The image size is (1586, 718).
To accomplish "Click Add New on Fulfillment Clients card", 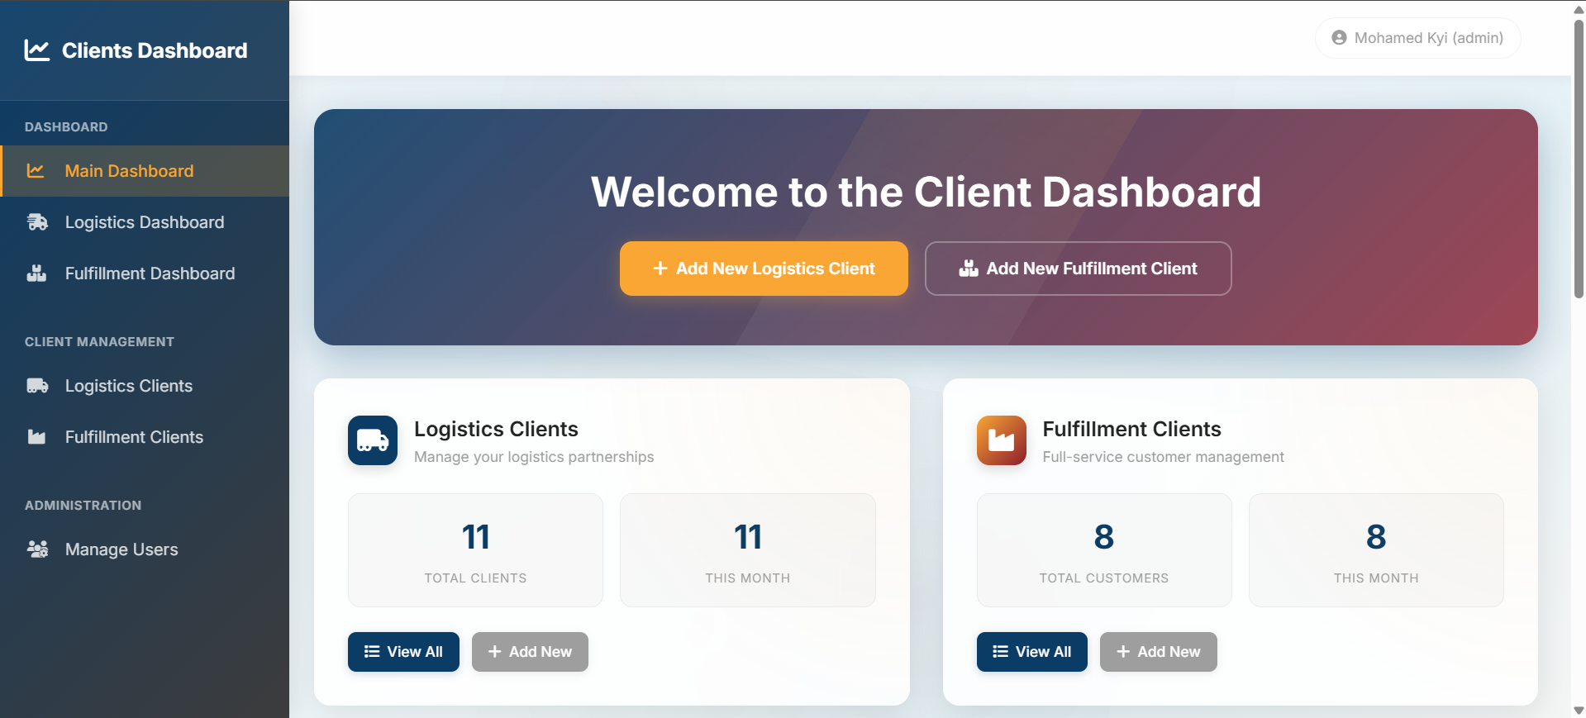I will click(1158, 652).
